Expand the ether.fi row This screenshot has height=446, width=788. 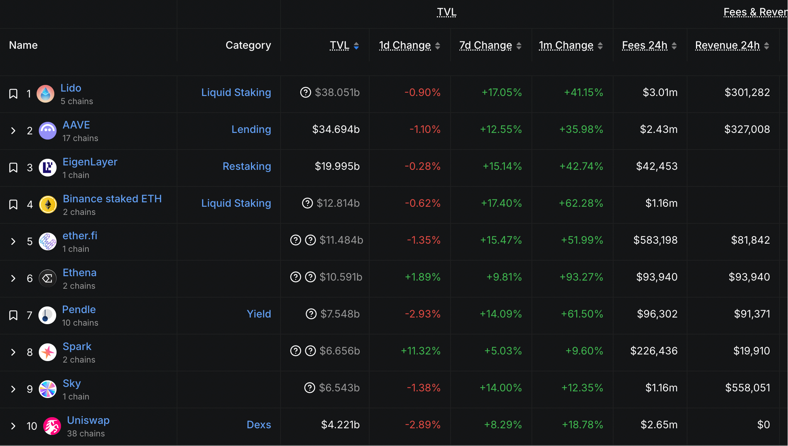[x=13, y=241]
